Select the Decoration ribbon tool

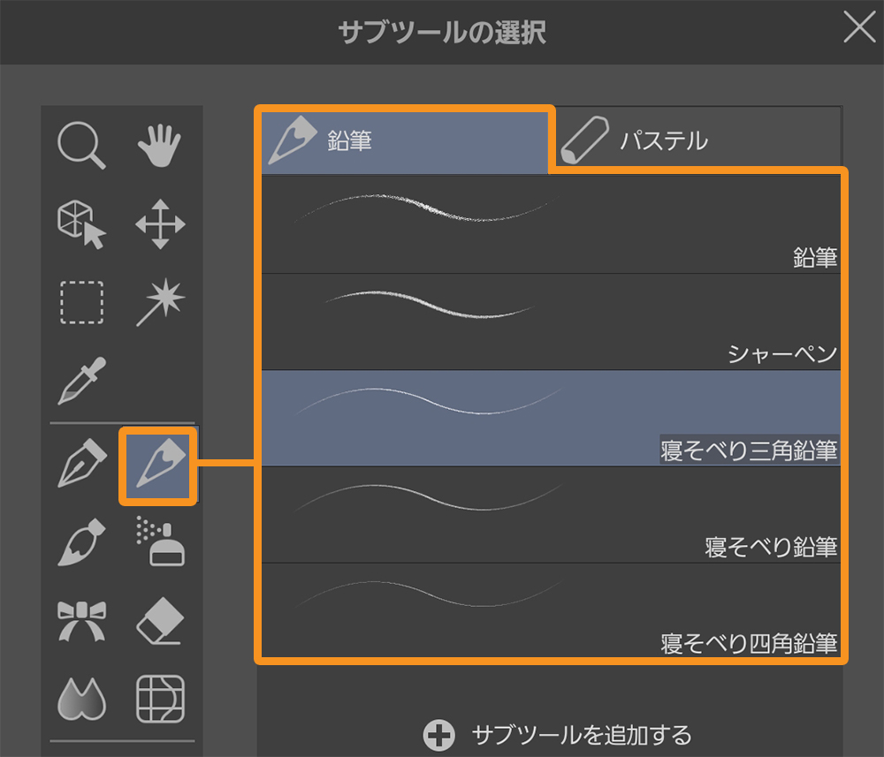(82, 620)
